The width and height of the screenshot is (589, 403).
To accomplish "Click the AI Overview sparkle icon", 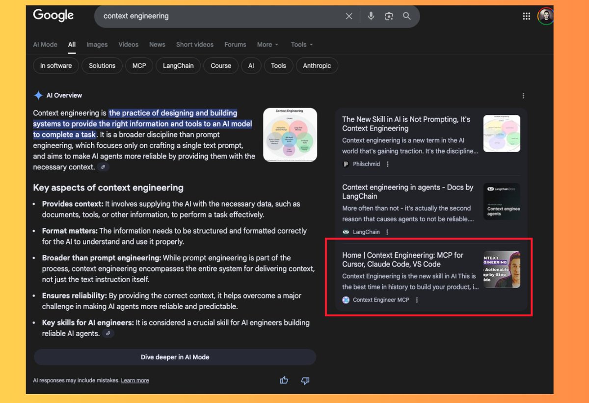I will [38, 95].
